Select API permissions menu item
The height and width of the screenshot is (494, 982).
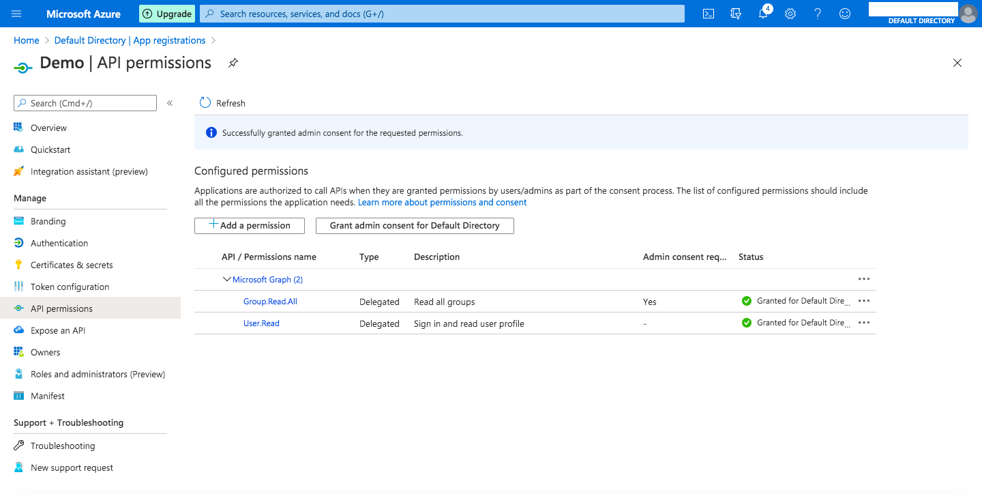coord(90,308)
